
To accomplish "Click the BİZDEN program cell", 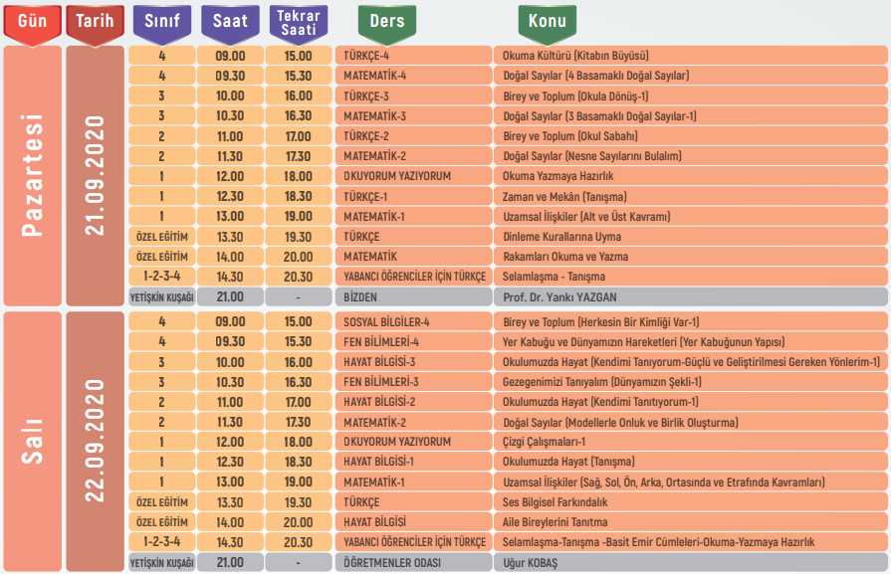I will 412,296.
